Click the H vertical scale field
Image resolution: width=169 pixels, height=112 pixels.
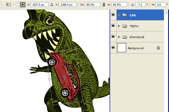119,4
